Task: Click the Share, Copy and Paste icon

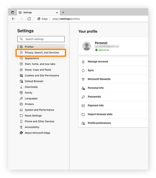Action: pos(21,70)
